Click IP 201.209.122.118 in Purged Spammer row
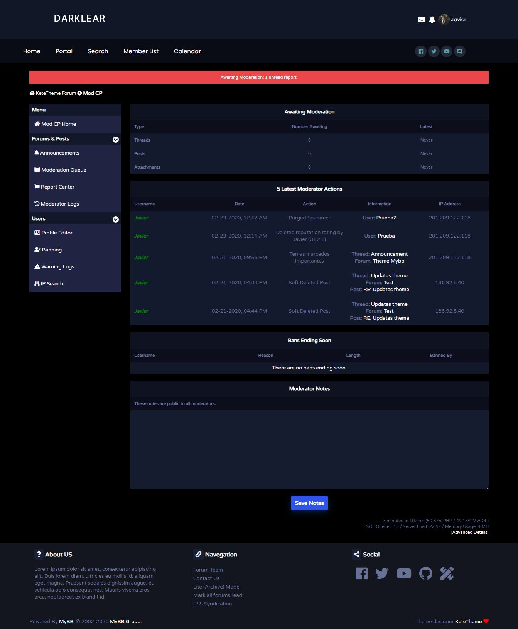The image size is (518, 629). point(450,218)
